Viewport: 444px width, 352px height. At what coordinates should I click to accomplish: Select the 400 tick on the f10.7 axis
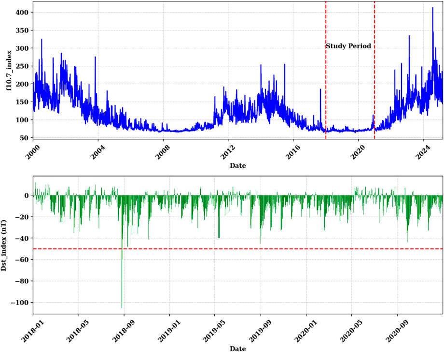(x=21, y=12)
